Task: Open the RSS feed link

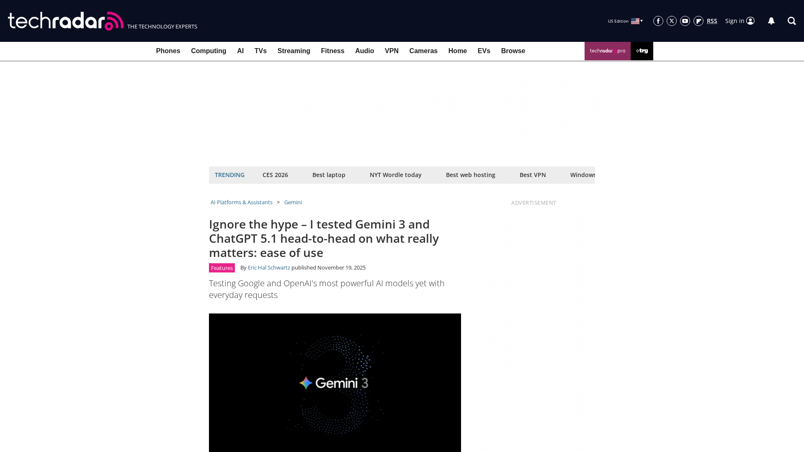Action: tap(712, 21)
